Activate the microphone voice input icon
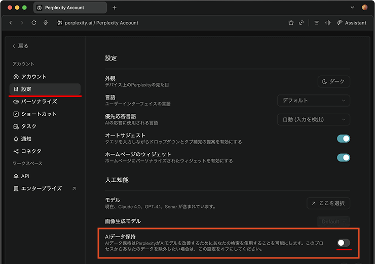 pyautogui.click(x=46, y=23)
